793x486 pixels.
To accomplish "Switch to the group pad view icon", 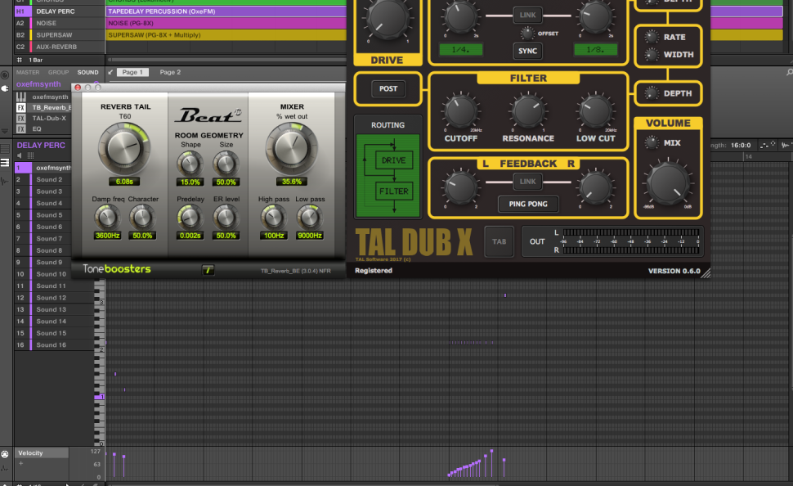I will click(x=5, y=148).
